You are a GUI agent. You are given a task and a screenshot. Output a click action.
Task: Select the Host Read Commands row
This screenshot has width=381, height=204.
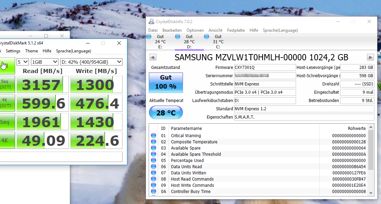[x=258, y=179]
